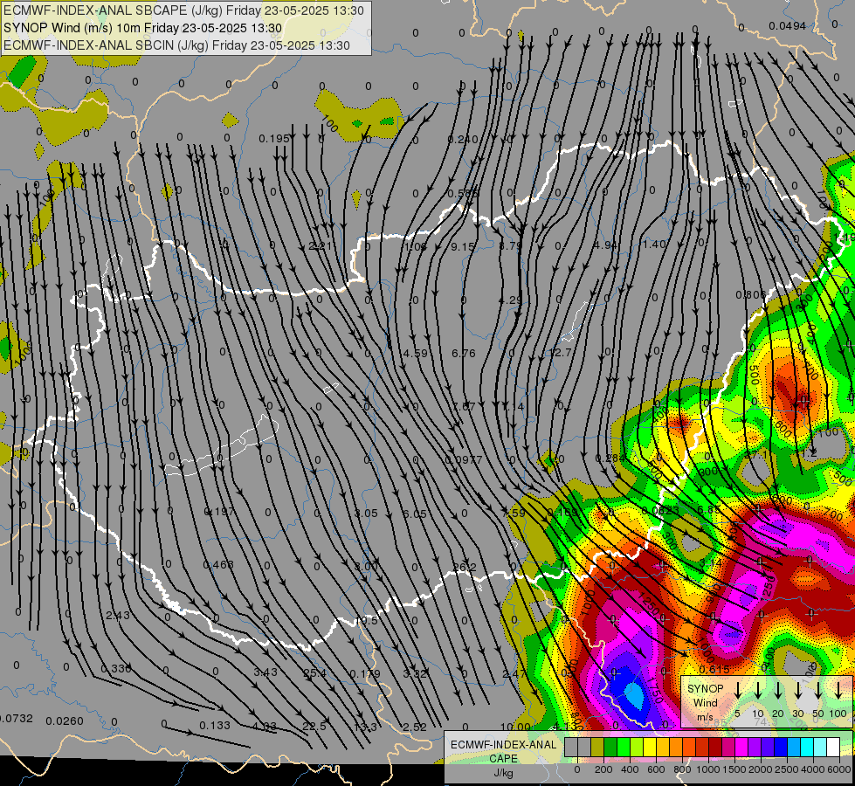Click the map value '6.76'

click(464, 354)
